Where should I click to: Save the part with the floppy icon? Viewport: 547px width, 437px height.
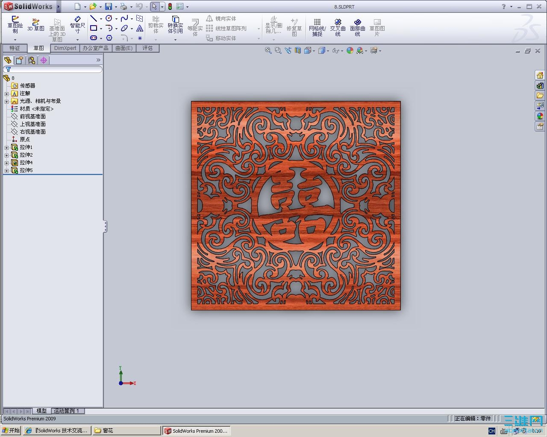[x=109, y=6]
